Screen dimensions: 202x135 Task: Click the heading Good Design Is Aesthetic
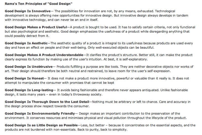[x=26, y=43]
